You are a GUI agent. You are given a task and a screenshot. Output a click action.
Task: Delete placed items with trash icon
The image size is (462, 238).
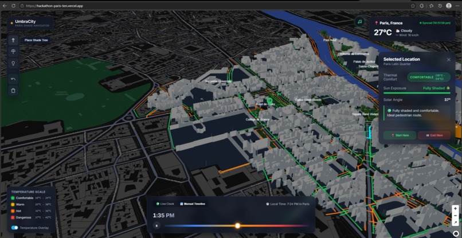coord(13,91)
